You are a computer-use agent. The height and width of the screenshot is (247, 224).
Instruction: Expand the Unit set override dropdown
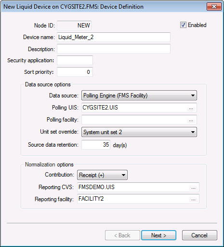[139, 132]
